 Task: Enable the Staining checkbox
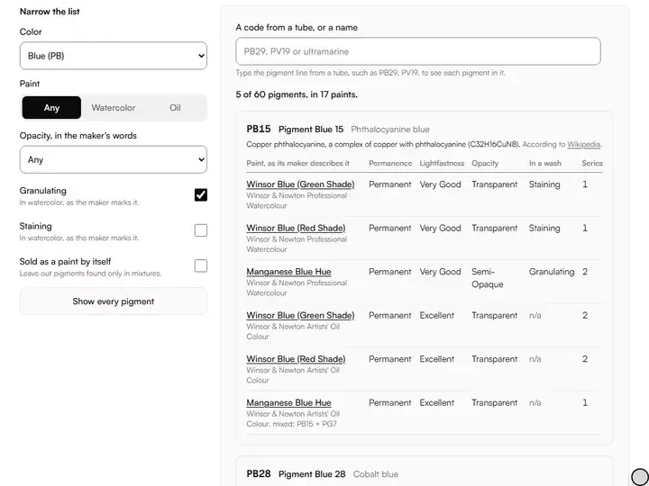pyautogui.click(x=201, y=230)
